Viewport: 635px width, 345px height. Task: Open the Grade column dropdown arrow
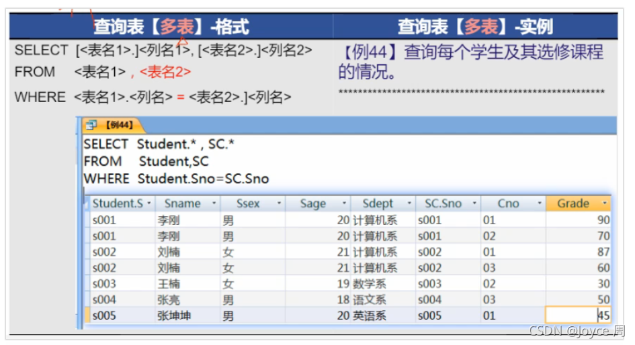click(x=605, y=203)
